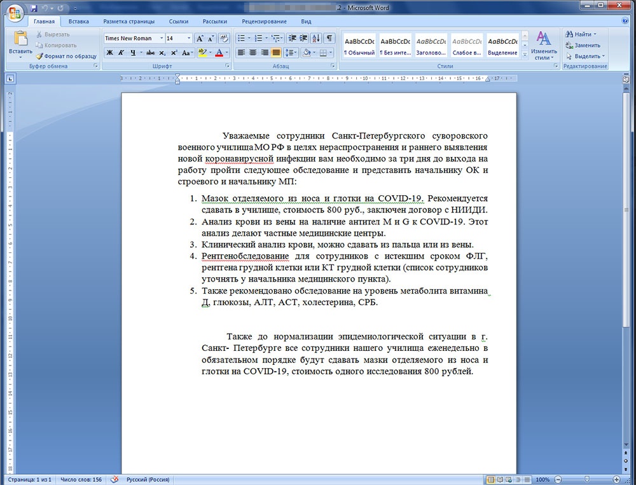Viewport: 636px width, 485px height.
Task: Open line spacing options
Action: coord(291,53)
